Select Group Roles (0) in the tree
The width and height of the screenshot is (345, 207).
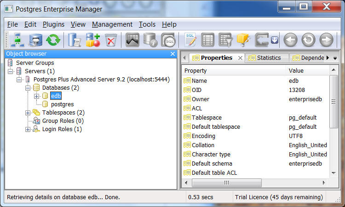point(63,121)
